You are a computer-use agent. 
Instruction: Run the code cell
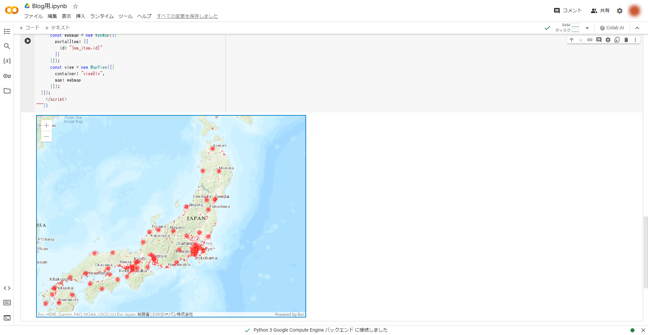coord(28,41)
